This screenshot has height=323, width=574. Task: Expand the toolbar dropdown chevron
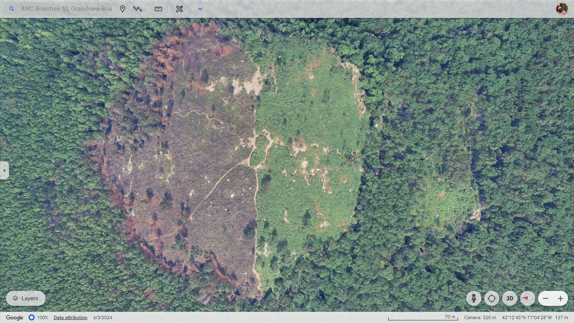point(200,9)
